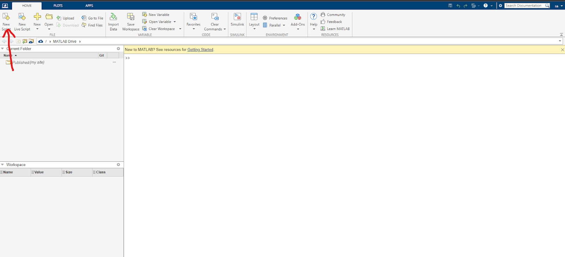Open the ellipsis menu for Published folder
The height and width of the screenshot is (257, 565).
[x=114, y=62]
